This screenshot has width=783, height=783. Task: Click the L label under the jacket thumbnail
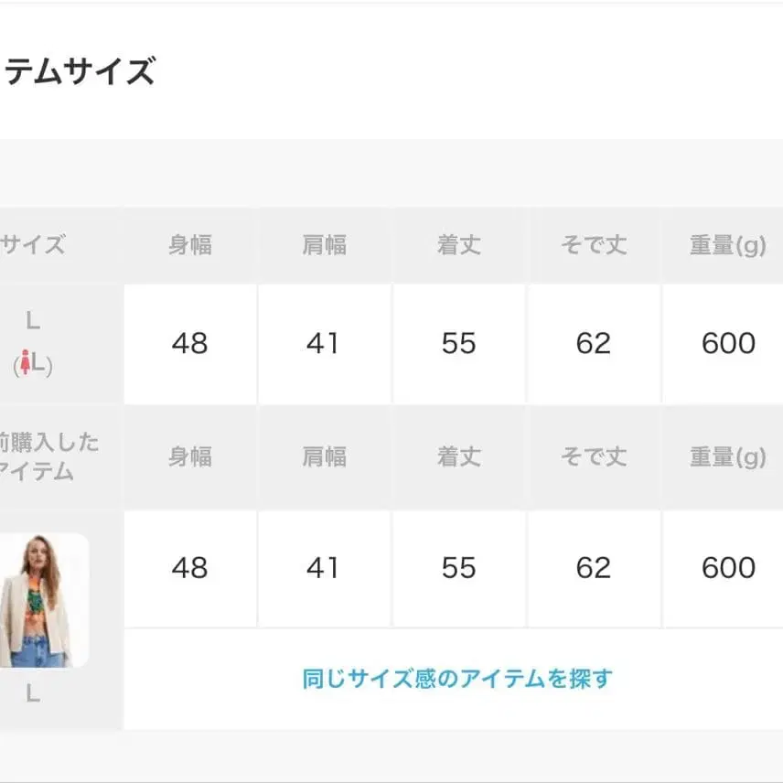click(x=33, y=694)
